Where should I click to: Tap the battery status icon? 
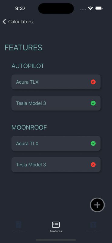99,8
